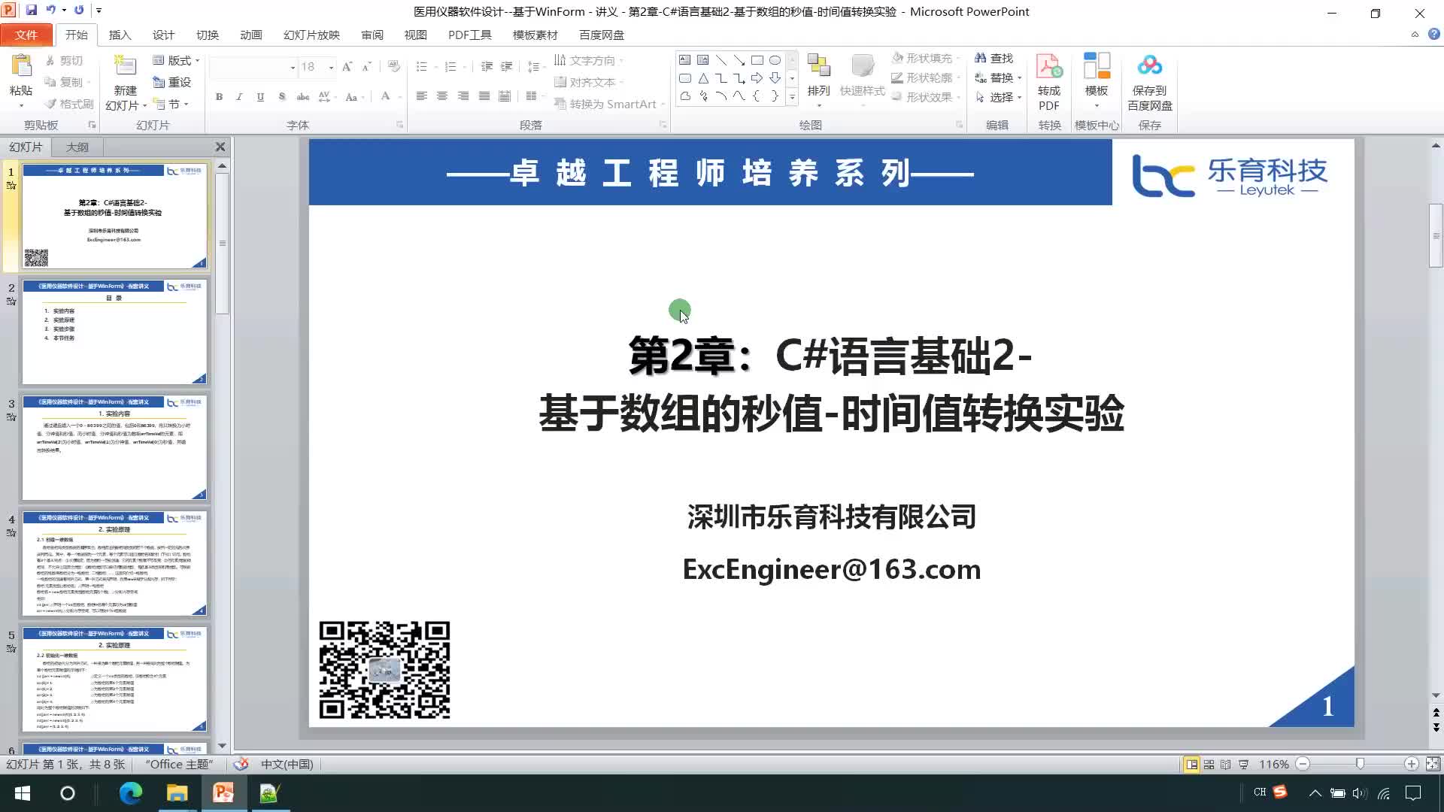1444x812 pixels.
Task: Increase font size with the grow-font icon
Action: pos(347,67)
